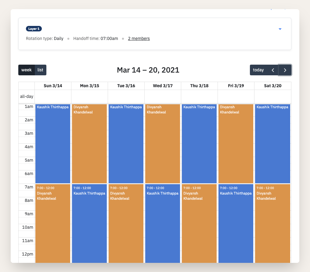Open Wednesday 7:00 - 12:00 Kaushik Thirthappa shift
Image resolution: width=310 pixels, height=272 pixels.
pos(163,224)
